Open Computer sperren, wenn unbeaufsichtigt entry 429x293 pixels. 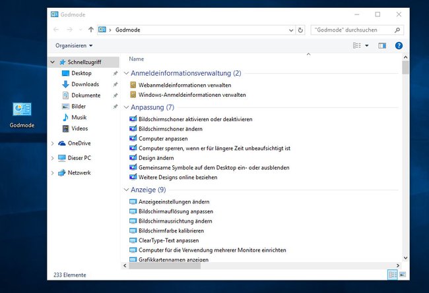[214, 148]
